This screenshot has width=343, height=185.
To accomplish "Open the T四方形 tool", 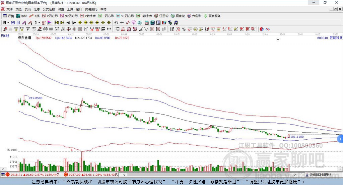I will (x=106, y=16).
